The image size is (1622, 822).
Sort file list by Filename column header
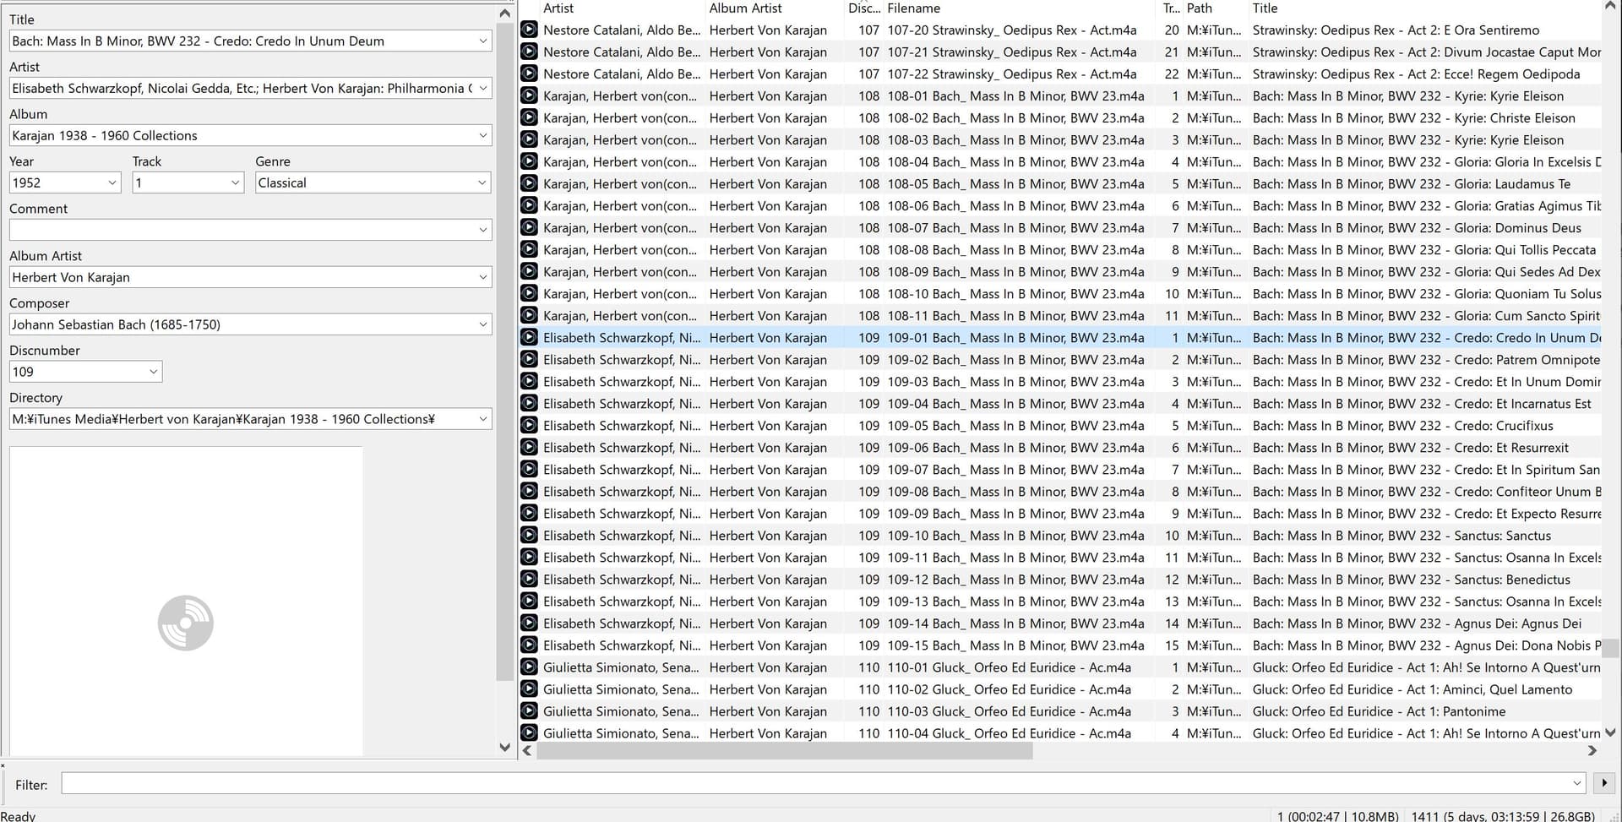tap(913, 8)
